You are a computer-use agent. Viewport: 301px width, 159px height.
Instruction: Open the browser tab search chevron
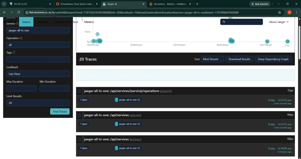tap(4, 4)
